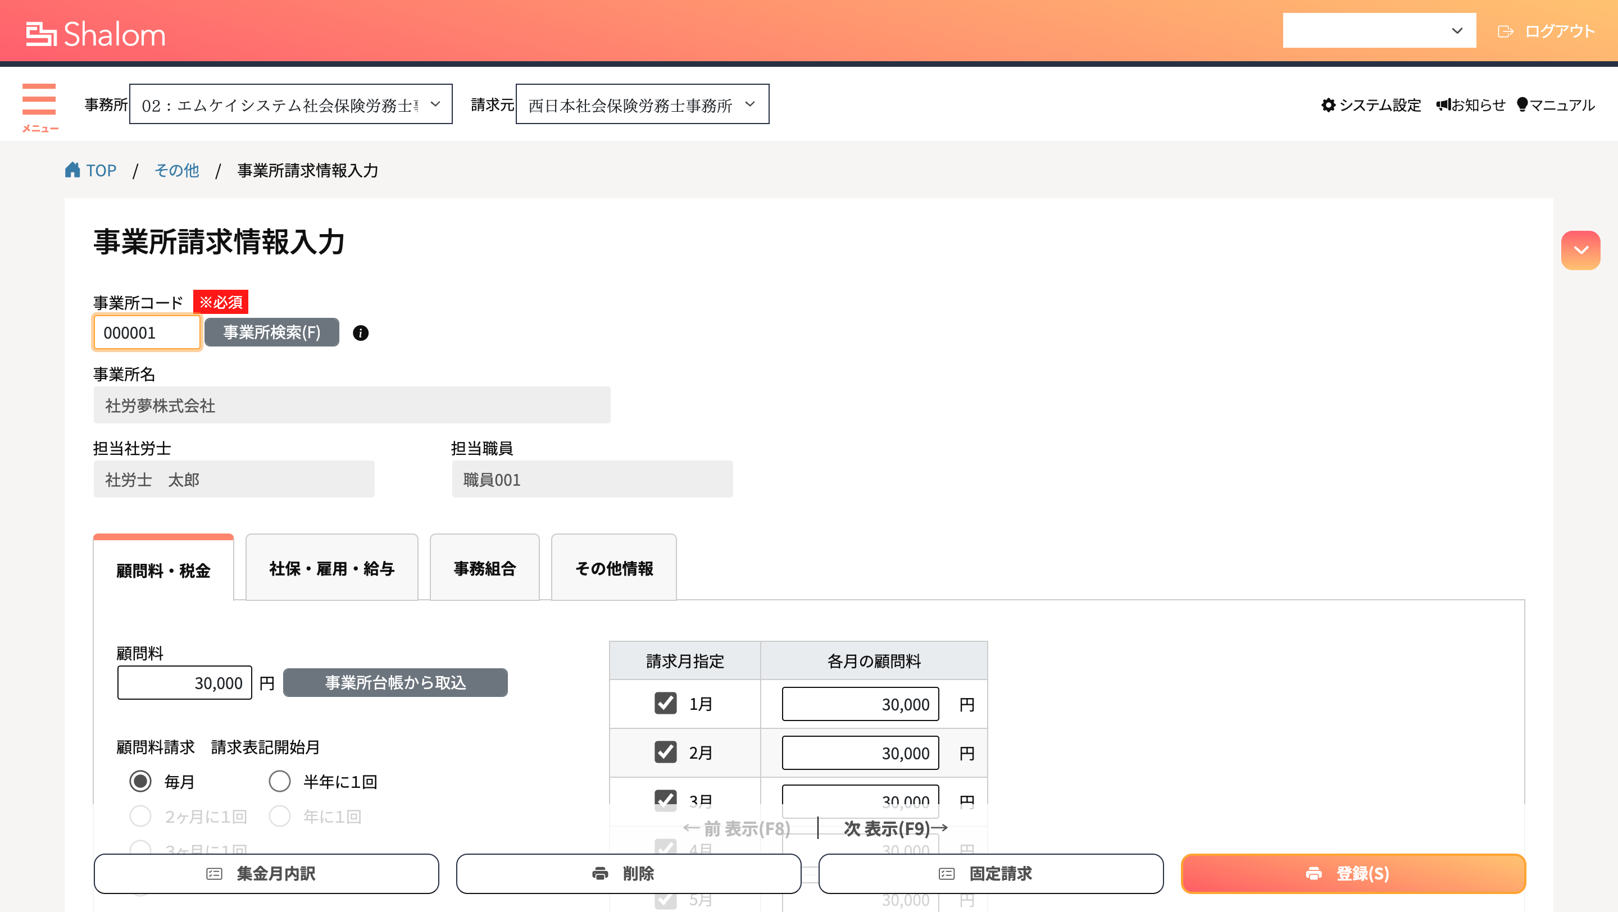Click the 請求月指定 column header
Viewport: 1618px width, 912px height.
pyautogui.click(x=685, y=660)
